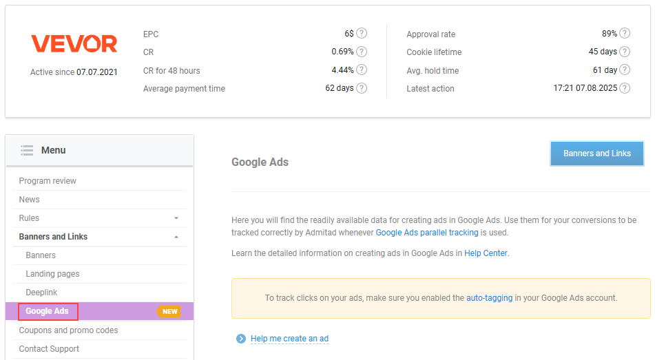This screenshot has height=360, width=655.
Task: Click the Menu panel header text
Action: click(x=53, y=150)
